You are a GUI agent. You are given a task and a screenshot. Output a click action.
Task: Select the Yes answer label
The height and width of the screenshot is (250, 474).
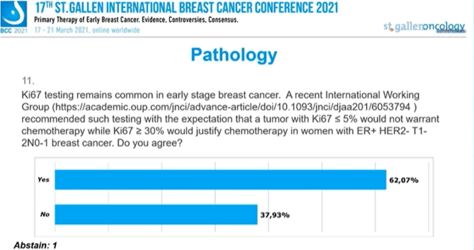(44, 180)
